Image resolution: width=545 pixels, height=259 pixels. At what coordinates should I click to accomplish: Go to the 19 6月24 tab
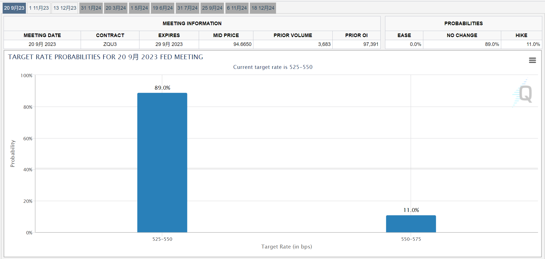tap(163, 8)
